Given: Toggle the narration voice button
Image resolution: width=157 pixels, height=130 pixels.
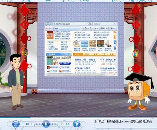Looking at the screenshot, I should (x=77, y=124).
